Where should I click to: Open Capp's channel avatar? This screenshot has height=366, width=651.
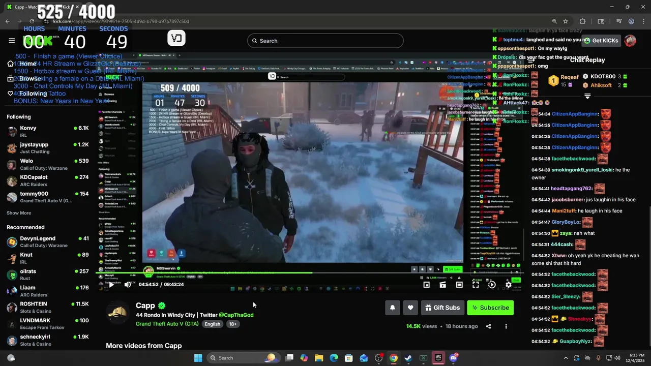[118, 313]
